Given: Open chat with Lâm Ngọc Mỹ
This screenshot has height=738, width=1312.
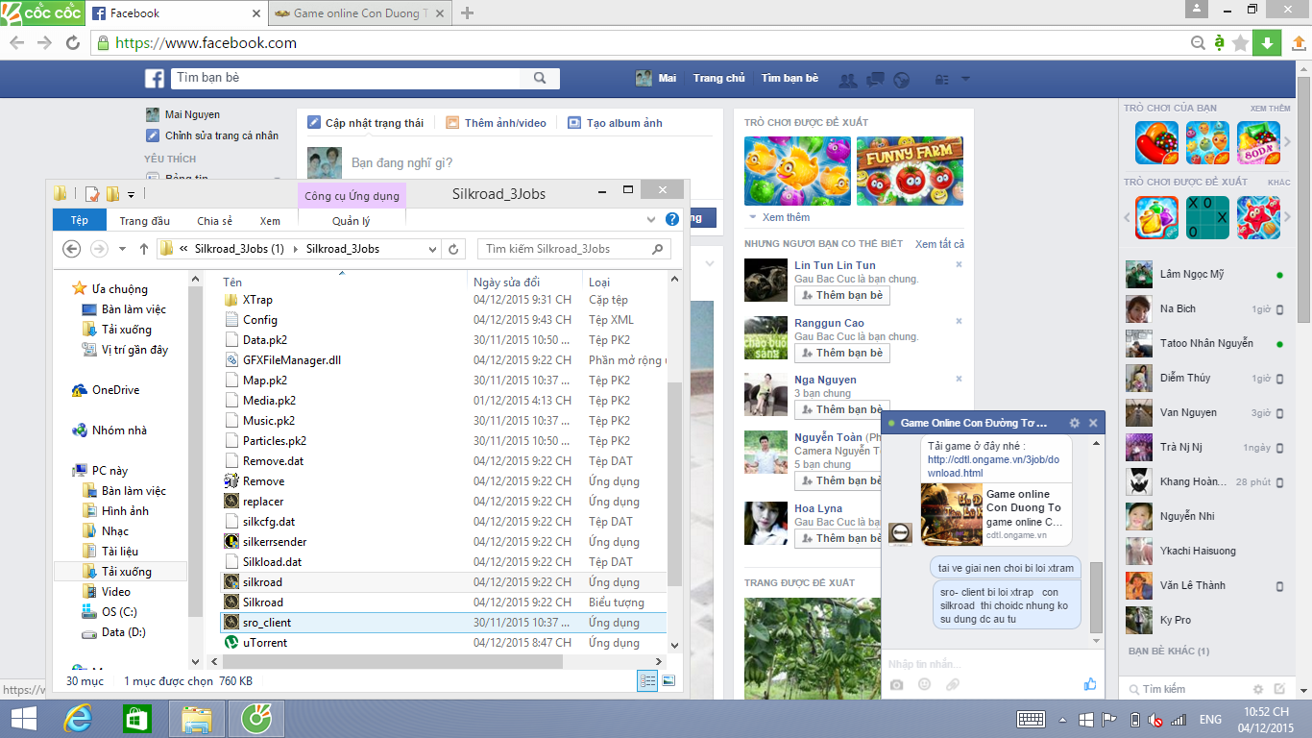Looking at the screenshot, I should coord(1204,275).
